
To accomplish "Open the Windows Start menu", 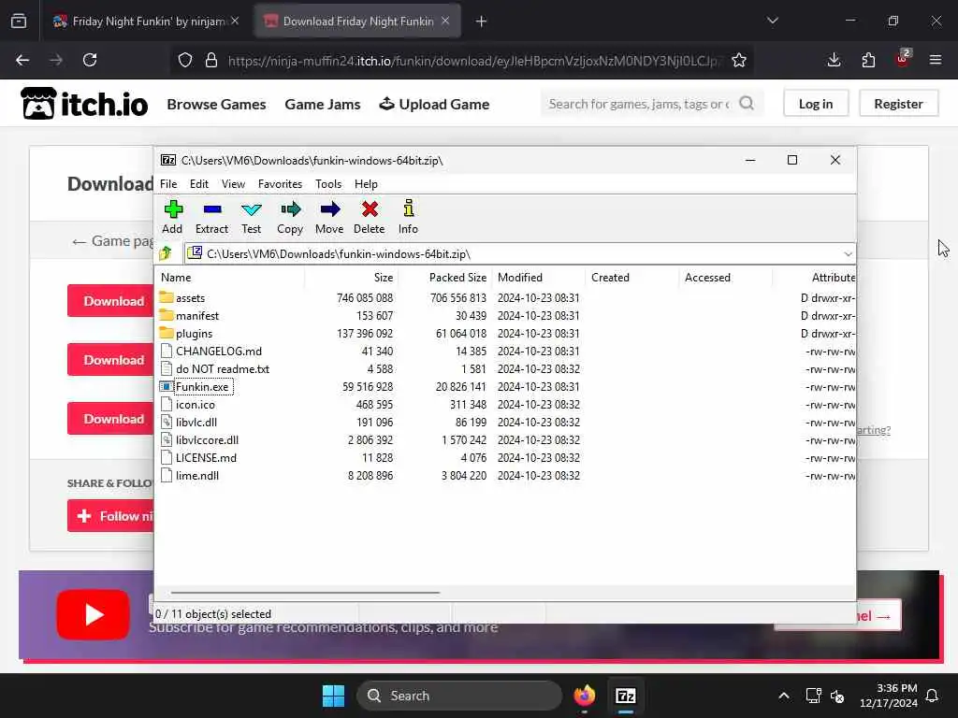I will click(334, 696).
